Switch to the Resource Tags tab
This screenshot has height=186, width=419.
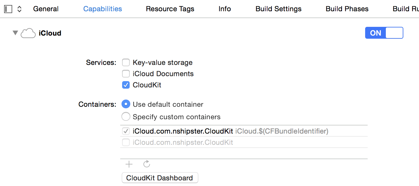[x=170, y=9]
